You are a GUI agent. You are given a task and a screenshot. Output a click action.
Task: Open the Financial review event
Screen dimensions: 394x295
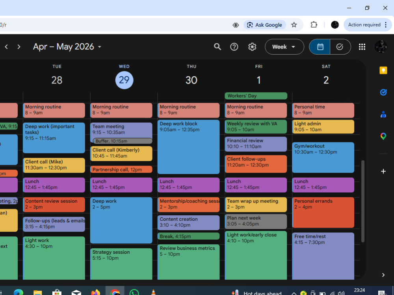(256, 144)
